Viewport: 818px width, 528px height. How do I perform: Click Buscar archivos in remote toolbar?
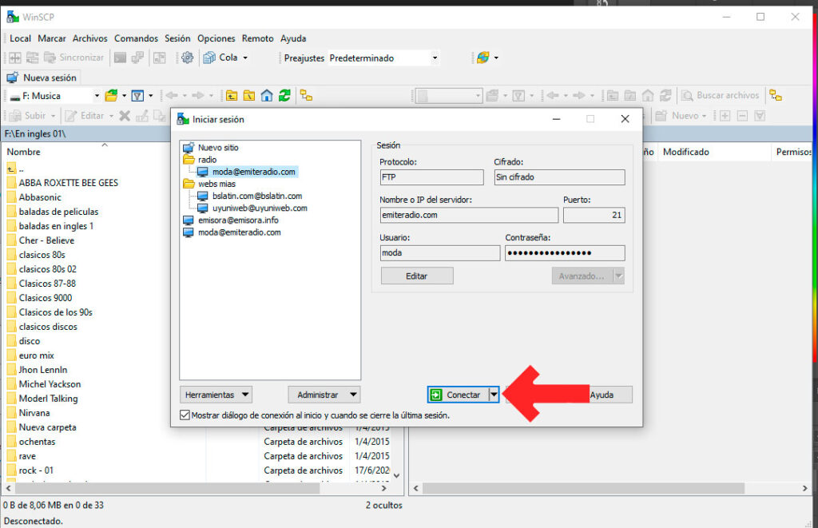click(721, 96)
